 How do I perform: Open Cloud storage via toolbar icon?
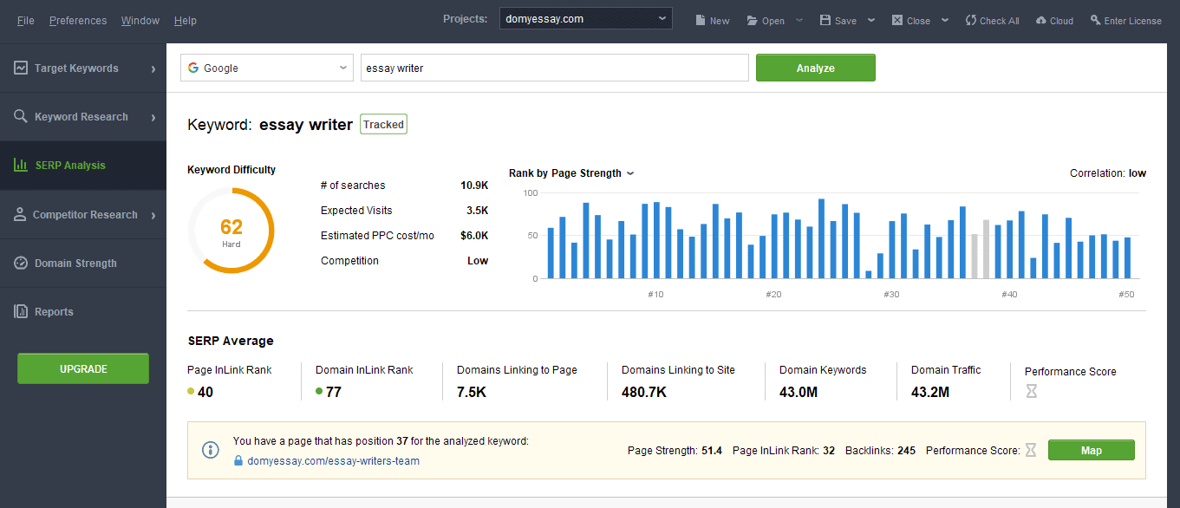1040,20
